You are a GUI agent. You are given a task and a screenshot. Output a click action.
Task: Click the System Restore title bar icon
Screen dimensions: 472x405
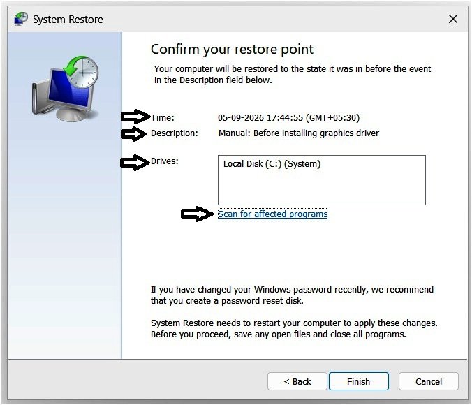coord(21,19)
